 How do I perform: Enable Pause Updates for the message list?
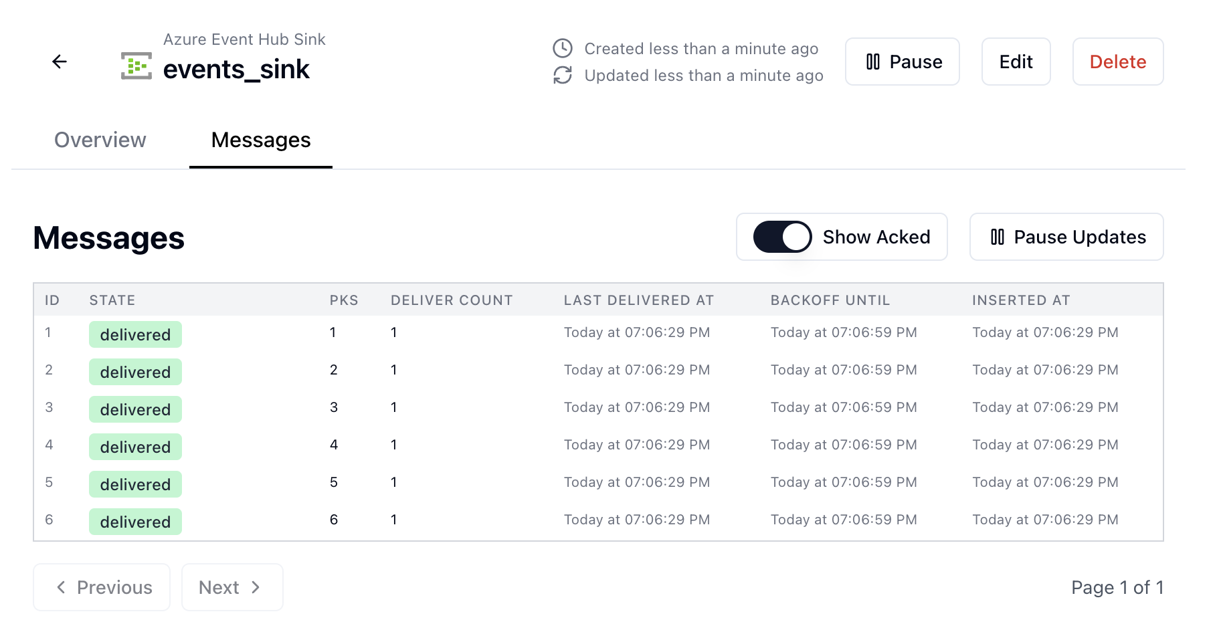tap(1065, 237)
